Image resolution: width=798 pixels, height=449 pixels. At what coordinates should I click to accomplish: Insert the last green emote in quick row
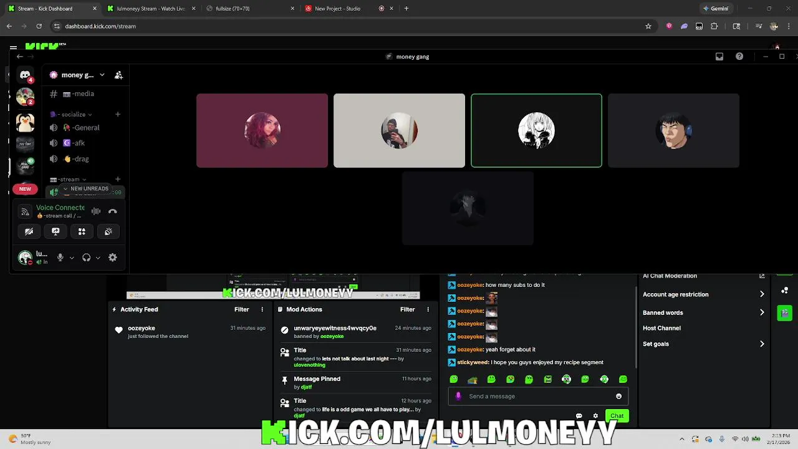[623, 379]
